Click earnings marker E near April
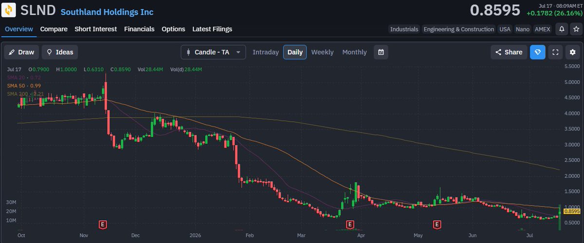This screenshot has height=243, width=584. 349,224
